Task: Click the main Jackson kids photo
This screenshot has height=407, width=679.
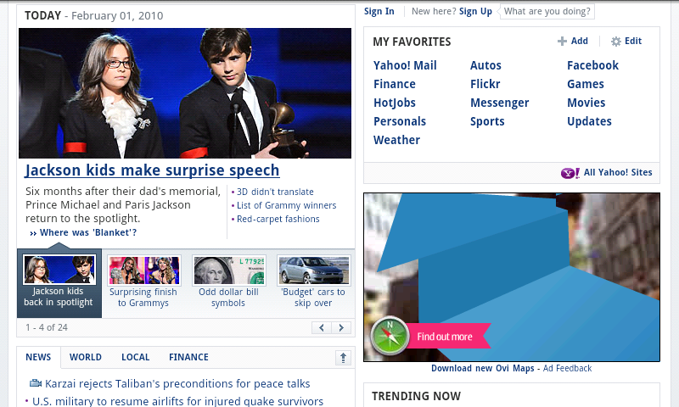Action: tap(185, 93)
